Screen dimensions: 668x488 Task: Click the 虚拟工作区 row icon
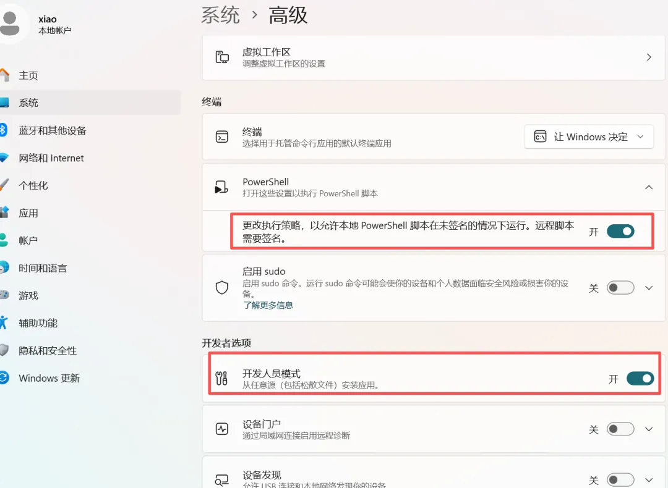pos(222,57)
